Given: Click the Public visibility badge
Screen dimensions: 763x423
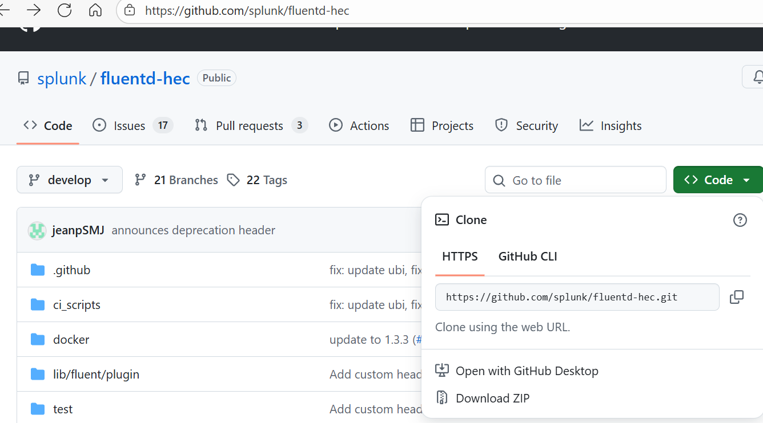Looking at the screenshot, I should coord(216,78).
